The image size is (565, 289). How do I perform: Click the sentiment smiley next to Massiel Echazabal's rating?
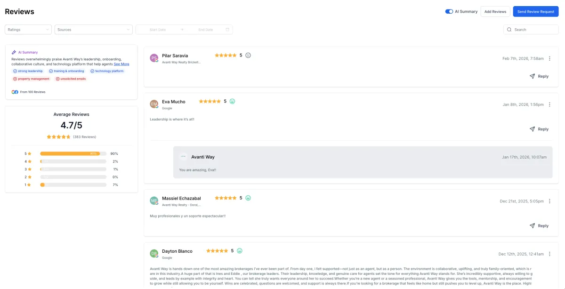click(x=248, y=198)
